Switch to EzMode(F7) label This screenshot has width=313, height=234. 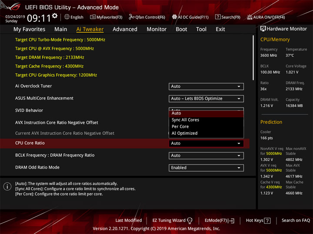[216, 221]
